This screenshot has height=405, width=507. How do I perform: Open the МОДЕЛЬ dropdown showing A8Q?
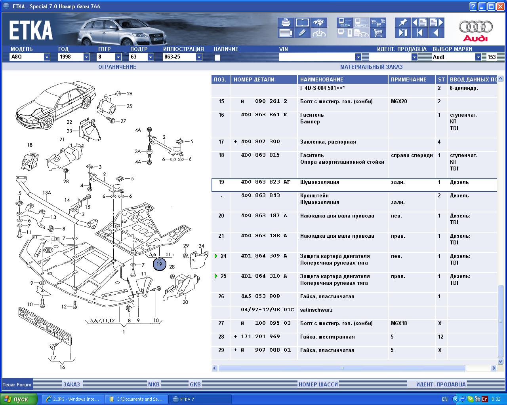point(47,57)
